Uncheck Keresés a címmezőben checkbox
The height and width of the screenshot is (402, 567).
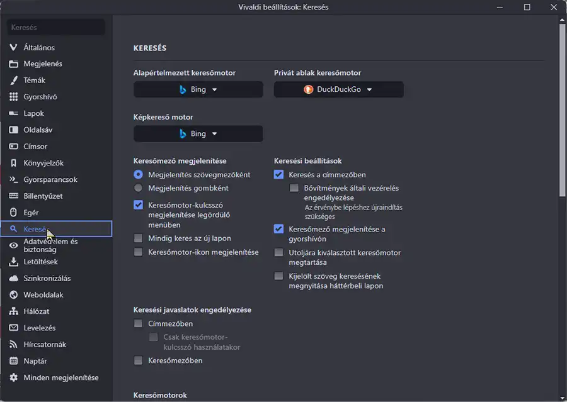(279, 175)
